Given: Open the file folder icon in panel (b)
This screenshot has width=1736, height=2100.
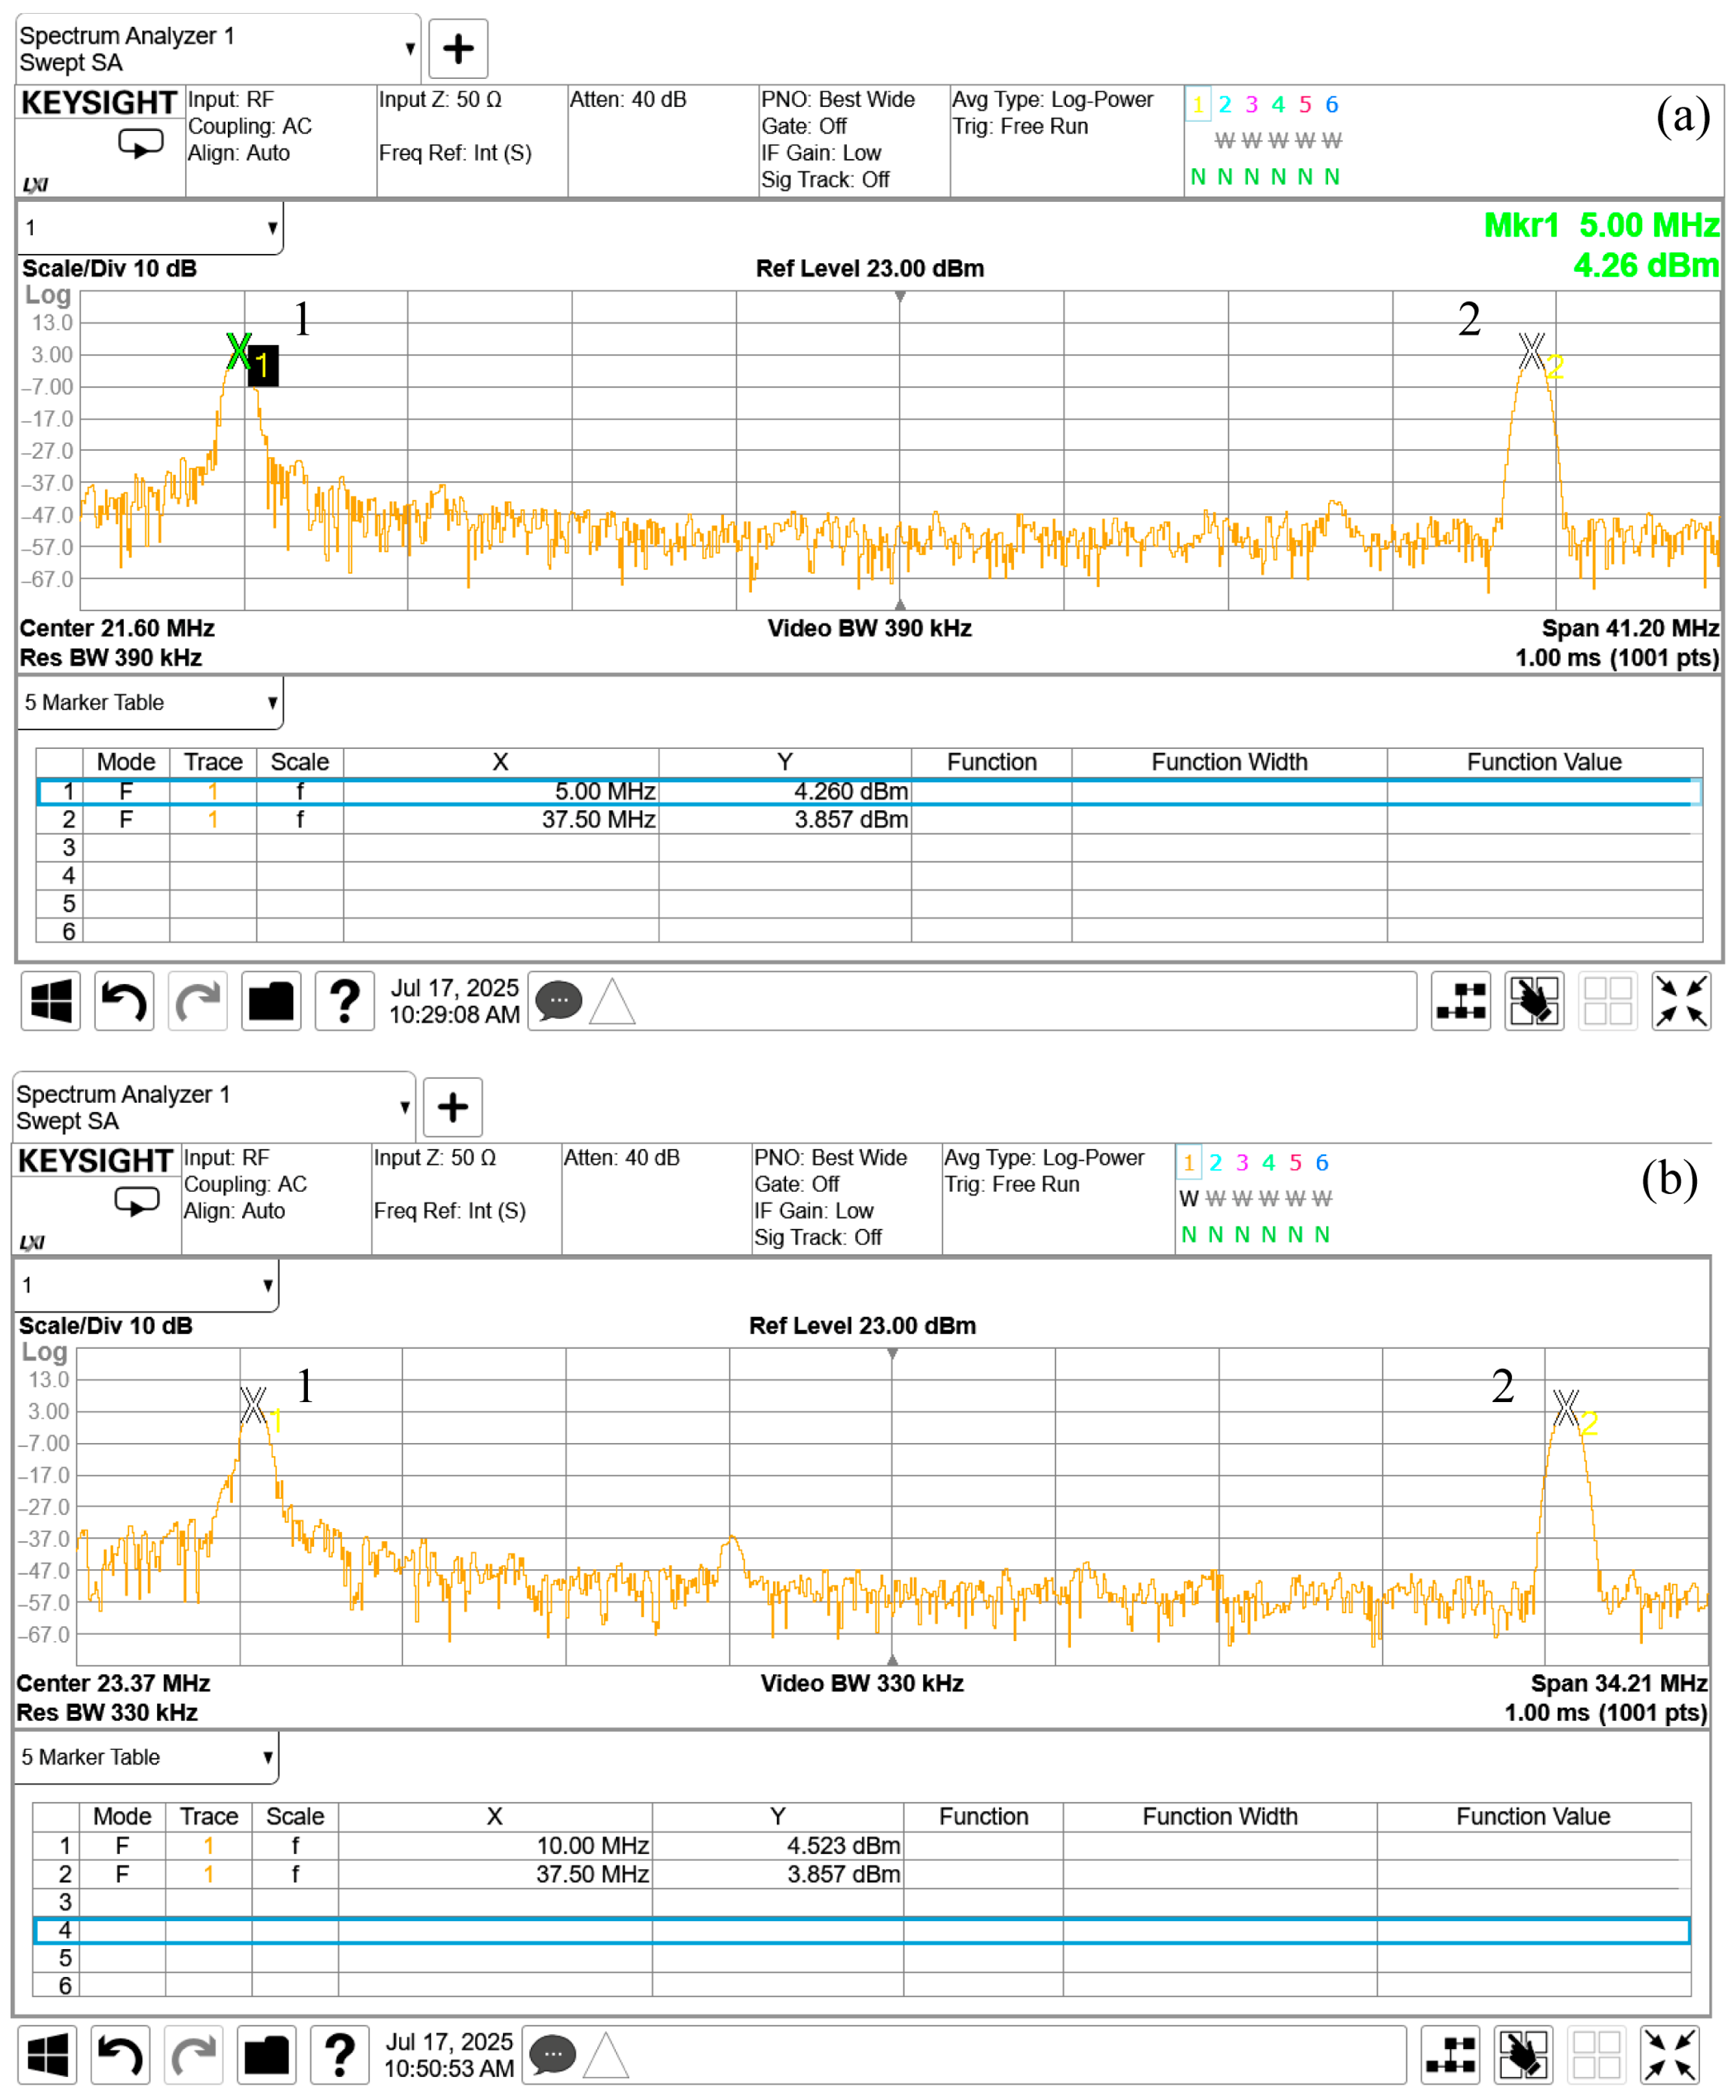Looking at the screenshot, I should [x=267, y=2055].
